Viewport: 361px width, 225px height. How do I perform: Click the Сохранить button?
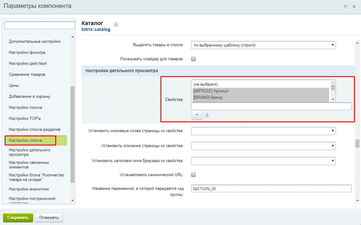18,218
